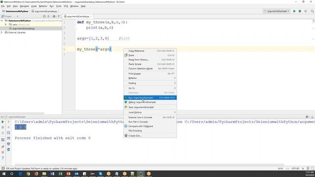
Task: Collapse SeleniumwithPython project tree node
Action: (x=2, y=21)
